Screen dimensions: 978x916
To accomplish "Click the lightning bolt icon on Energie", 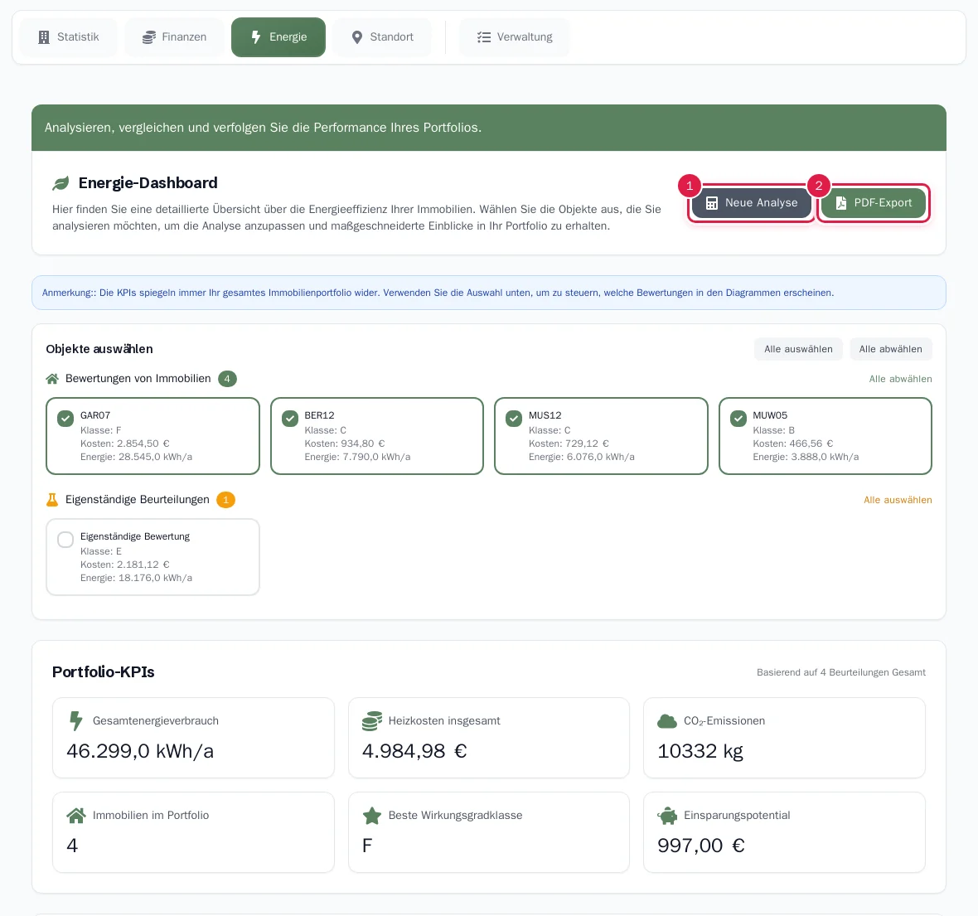I will click(256, 37).
